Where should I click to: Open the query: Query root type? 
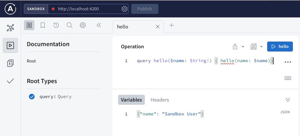coord(55,97)
